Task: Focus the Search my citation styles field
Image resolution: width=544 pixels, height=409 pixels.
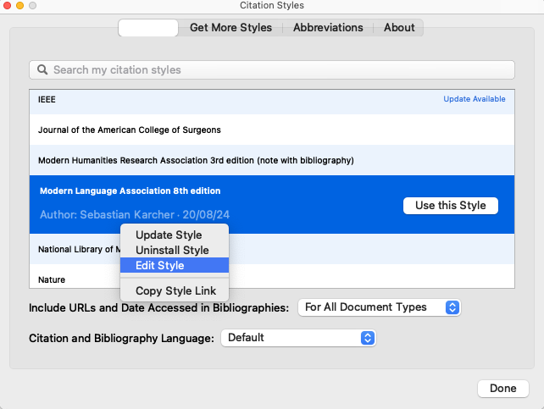Action: pos(272,69)
